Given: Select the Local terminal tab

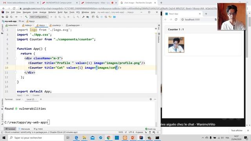Looking at the screenshot, I should pyautogui.click(x=18, y=99).
